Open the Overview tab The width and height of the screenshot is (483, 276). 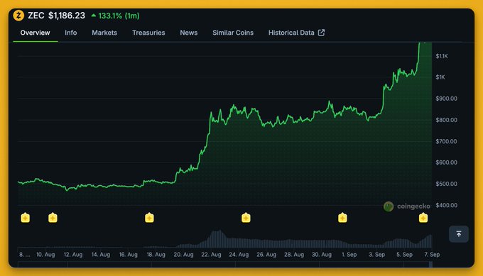click(35, 33)
